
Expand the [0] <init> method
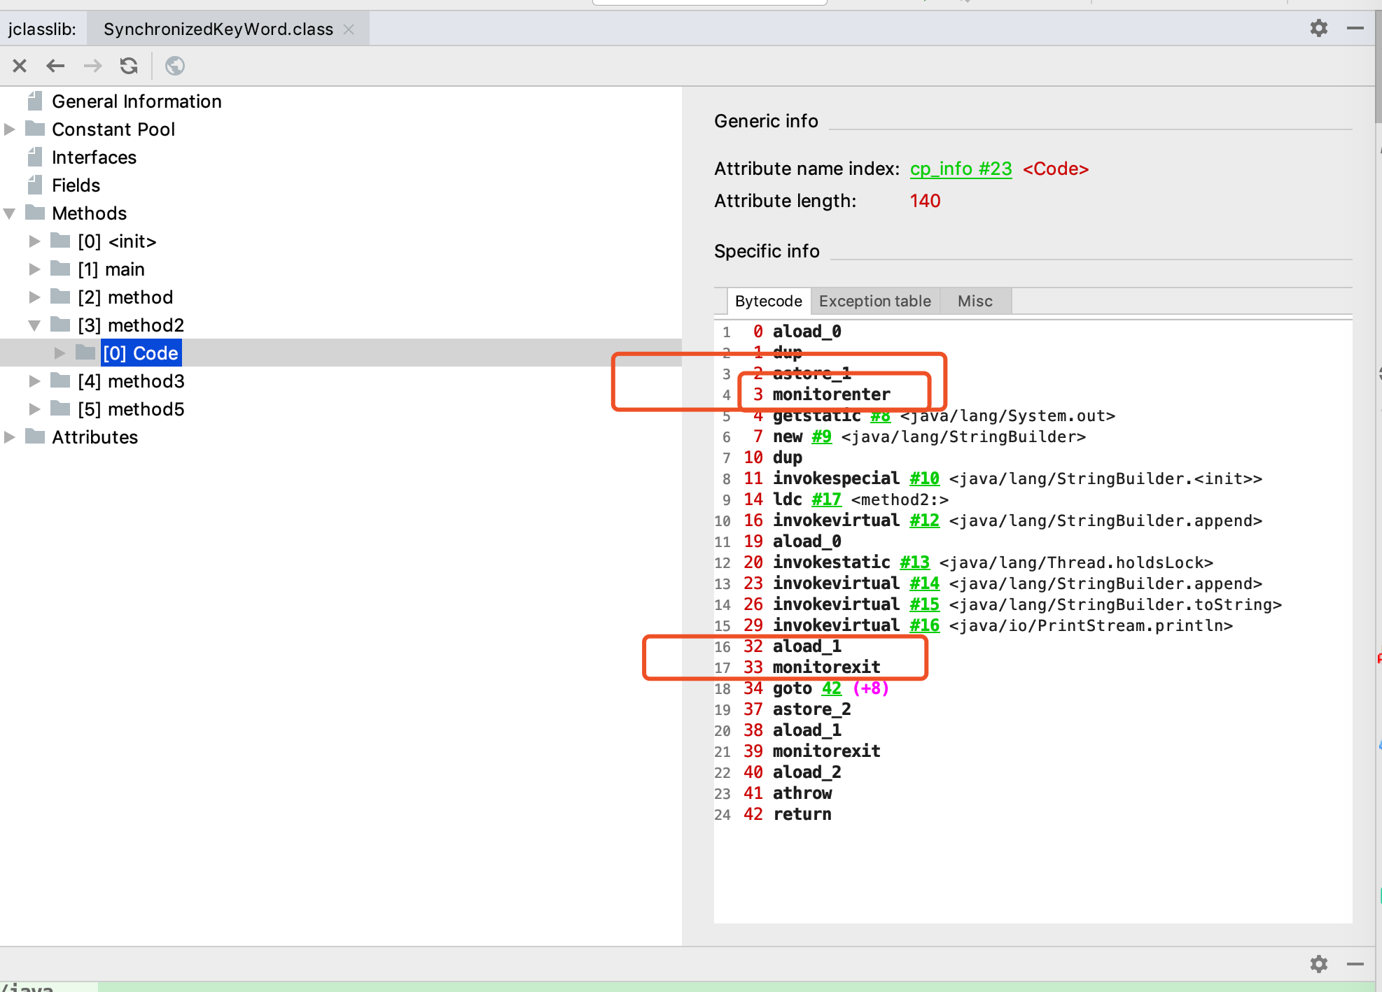(x=35, y=241)
